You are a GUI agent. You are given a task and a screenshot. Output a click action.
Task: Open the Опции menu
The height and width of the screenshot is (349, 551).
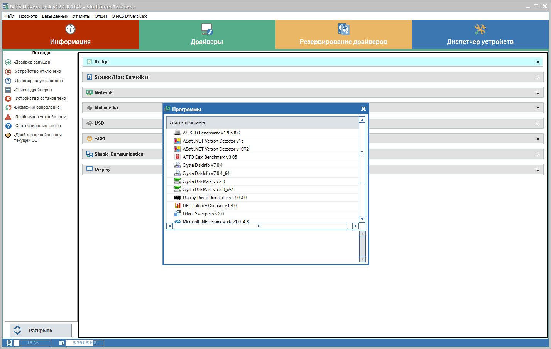(x=101, y=16)
